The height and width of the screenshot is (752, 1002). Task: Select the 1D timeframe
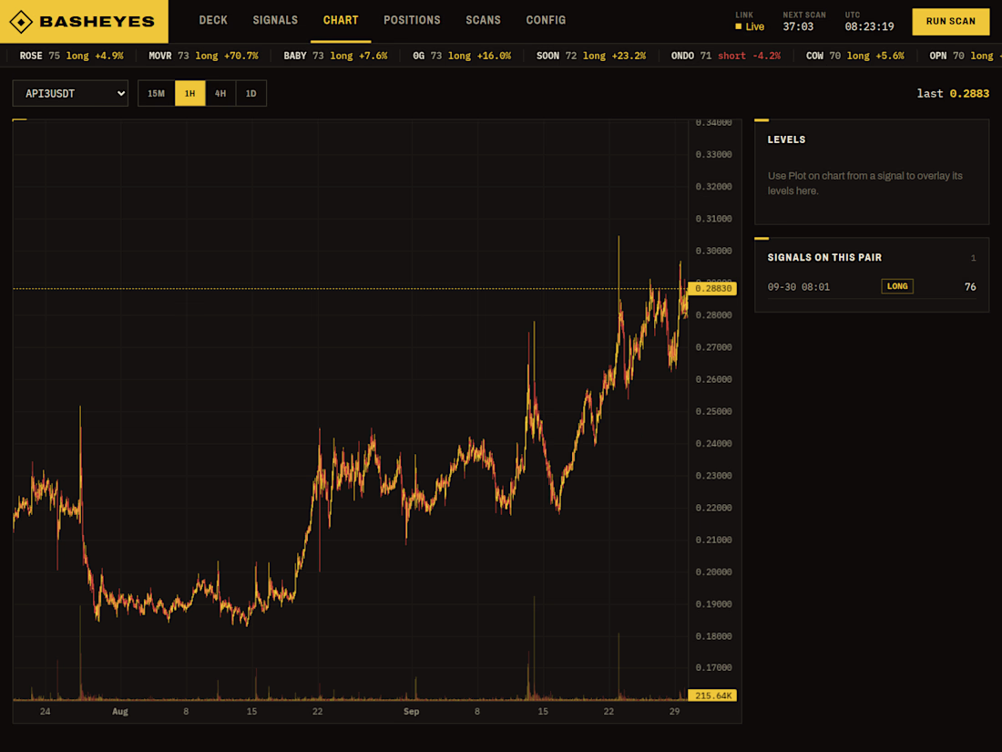pos(251,93)
